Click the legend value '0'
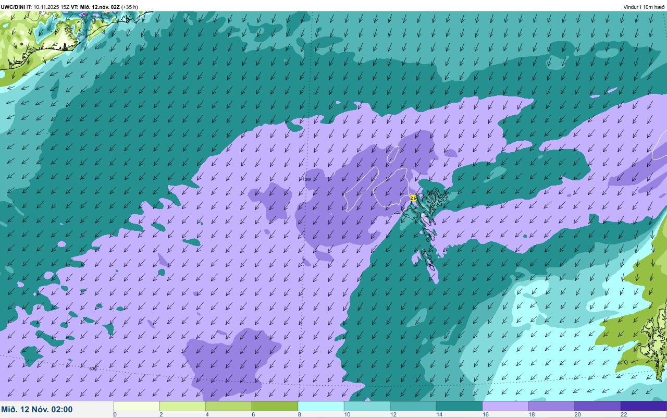Image resolution: width=667 pixels, height=418 pixels. tap(115, 414)
